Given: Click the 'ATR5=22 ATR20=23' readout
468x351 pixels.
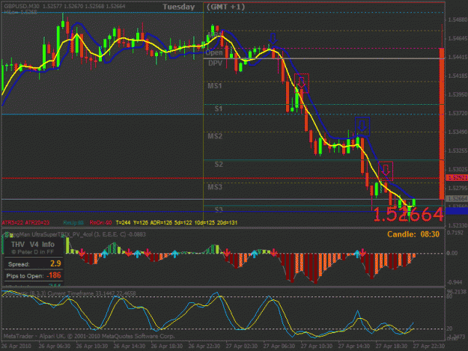Looking at the screenshot, I should click(x=25, y=222).
